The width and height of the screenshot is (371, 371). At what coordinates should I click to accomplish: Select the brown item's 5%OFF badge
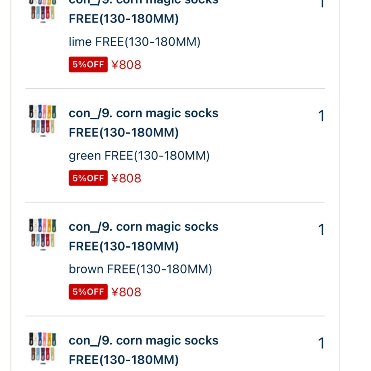pos(88,292)
